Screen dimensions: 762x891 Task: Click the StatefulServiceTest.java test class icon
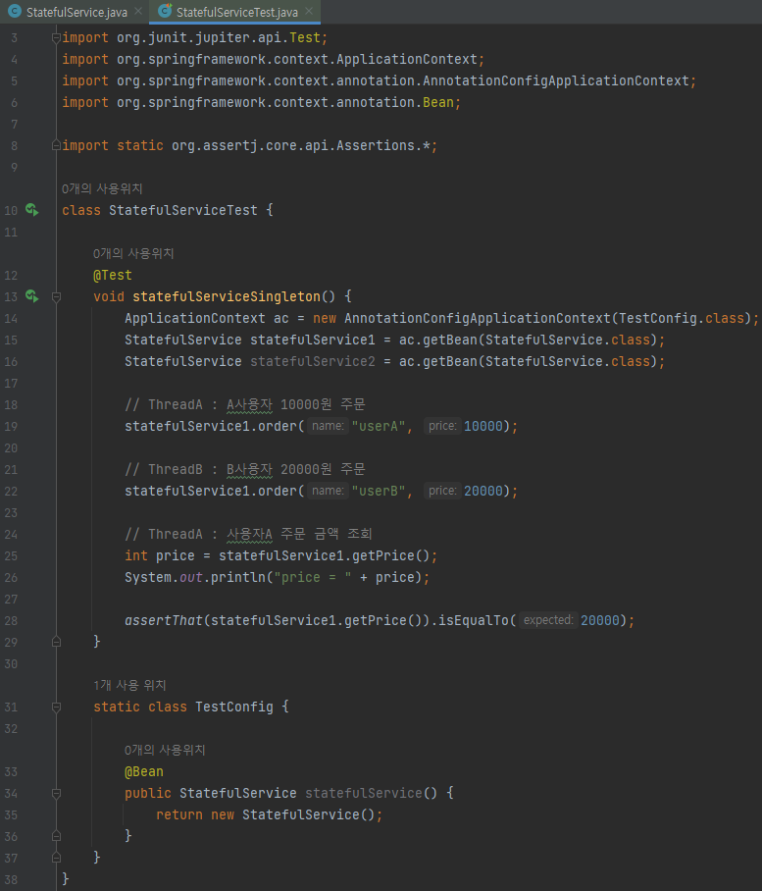click(165, 12)
